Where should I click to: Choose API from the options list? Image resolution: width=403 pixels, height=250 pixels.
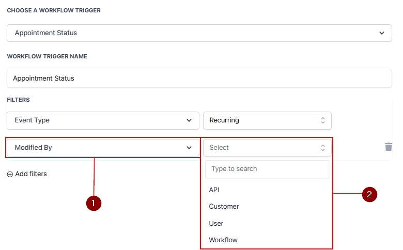(214, 190)
